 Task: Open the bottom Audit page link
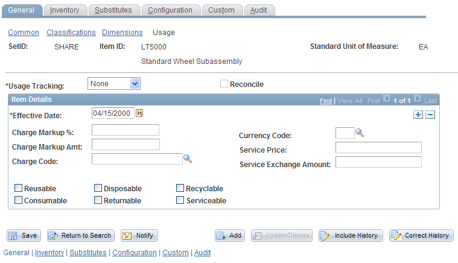202,253
